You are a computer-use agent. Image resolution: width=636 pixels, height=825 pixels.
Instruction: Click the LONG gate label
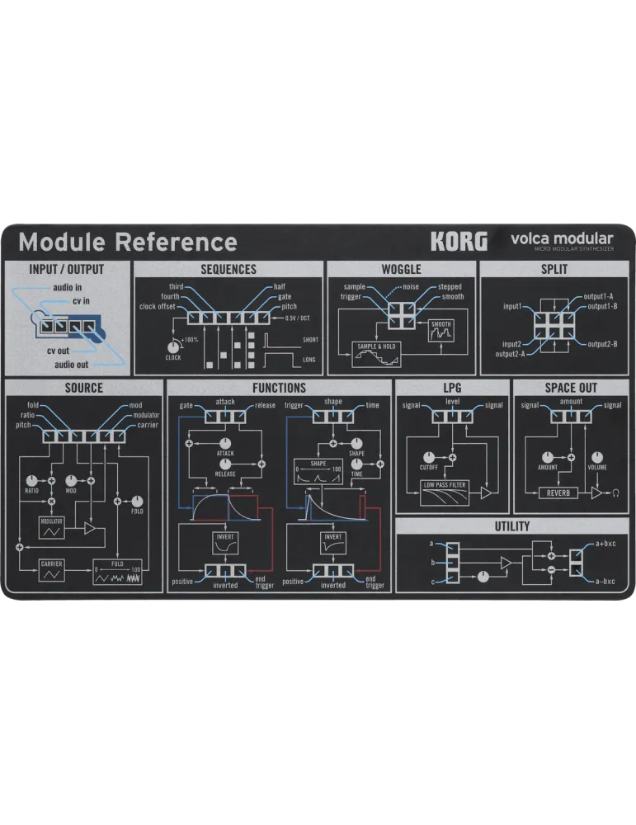pos(309,360)
